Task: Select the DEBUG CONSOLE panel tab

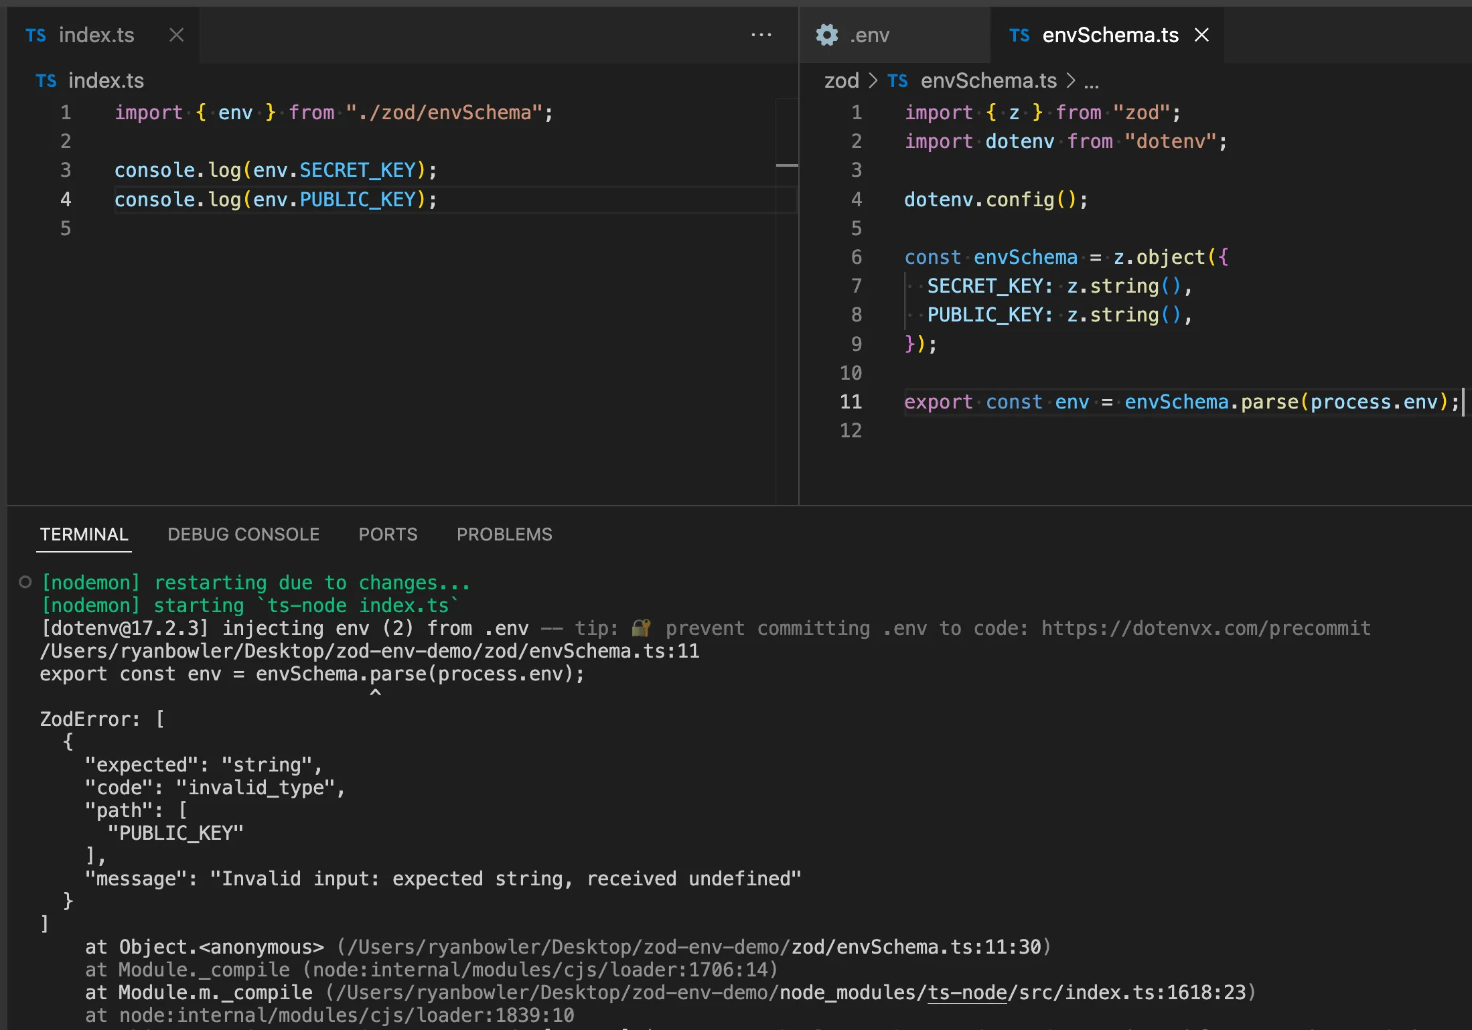Action: [243, 534]
